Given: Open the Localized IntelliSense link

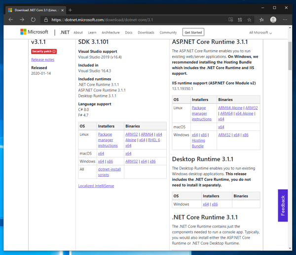Looking at the screenshot, I should pyautogui.click(x=96, y=186).
